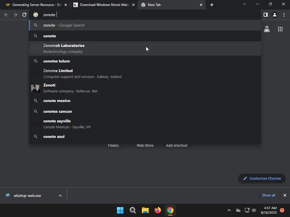The height and width of the screenshot is (217, 290).
Task: Select Zenoti software company suggestion
Action: 145,88
